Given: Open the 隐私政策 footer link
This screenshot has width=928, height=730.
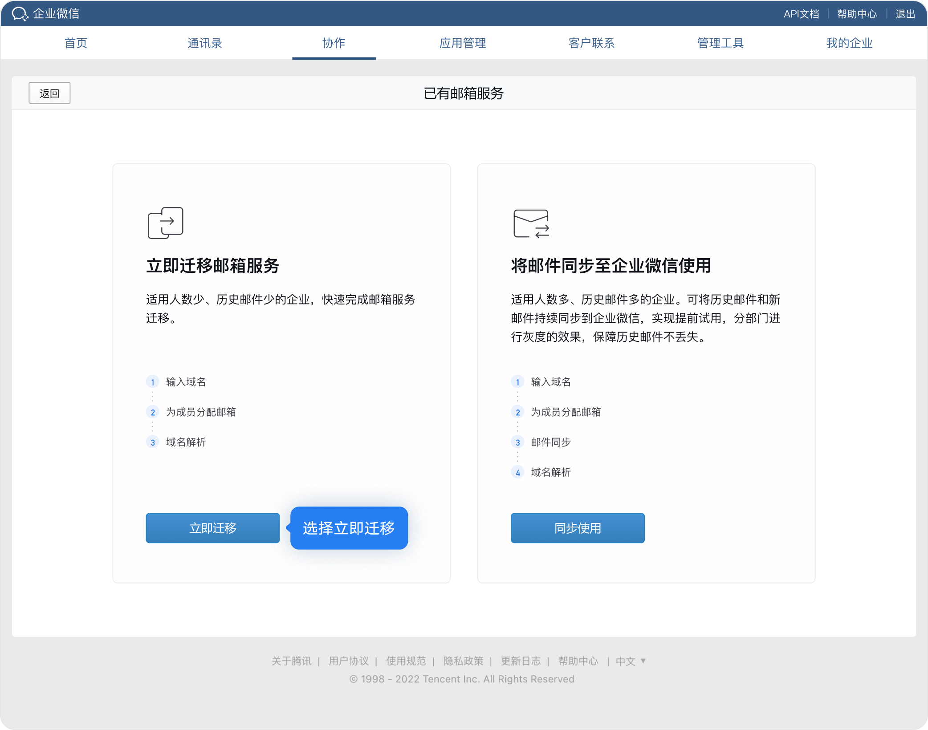Looking at the screenshot, I should (x=463, y=661).
